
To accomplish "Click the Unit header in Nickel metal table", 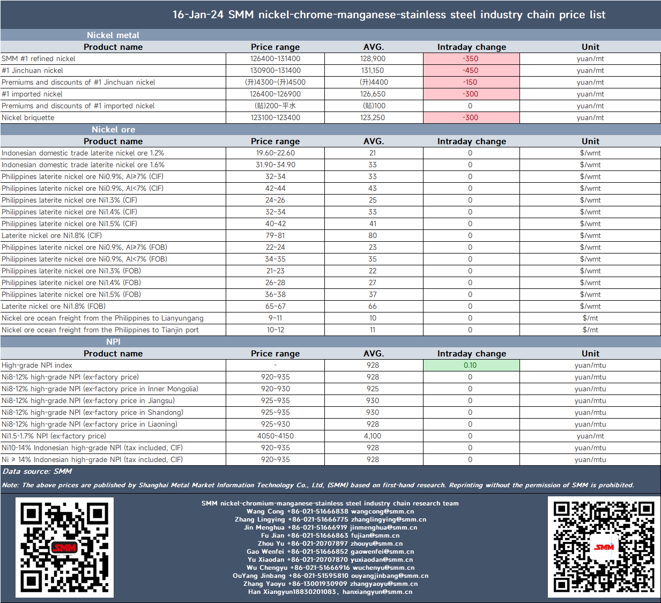I will point(590,47).
